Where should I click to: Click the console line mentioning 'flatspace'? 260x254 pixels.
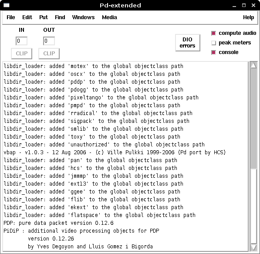coord(99,215)
